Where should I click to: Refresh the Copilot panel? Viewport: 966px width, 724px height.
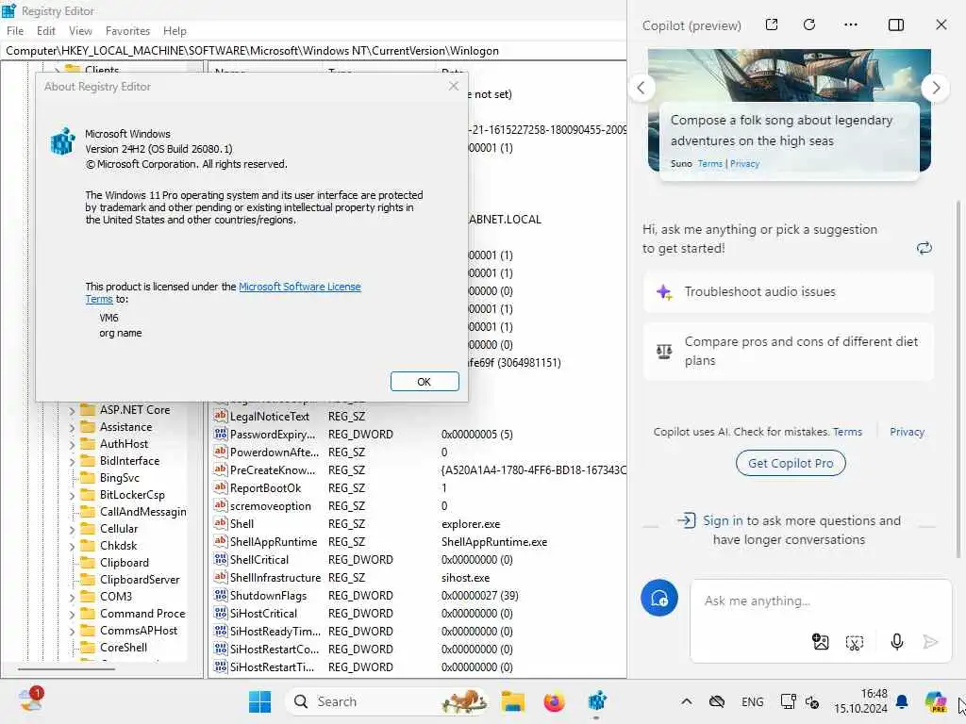pos(809,25)
